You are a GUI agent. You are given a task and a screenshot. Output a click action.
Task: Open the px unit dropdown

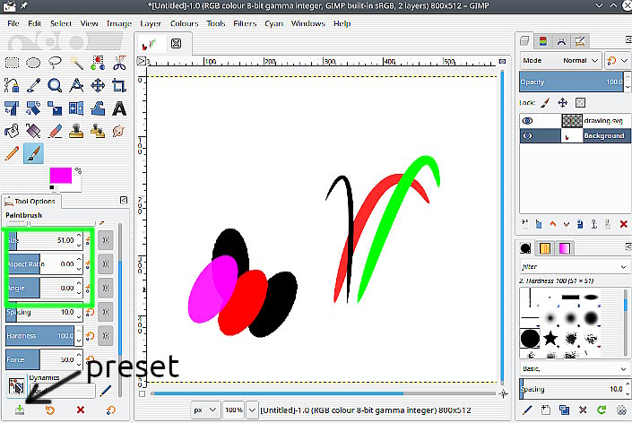204,410
